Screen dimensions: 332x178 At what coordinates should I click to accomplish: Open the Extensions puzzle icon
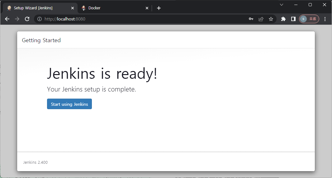click(x=283, y=19)
